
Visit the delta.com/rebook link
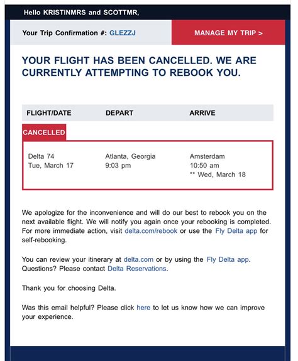tap(151, 230)
